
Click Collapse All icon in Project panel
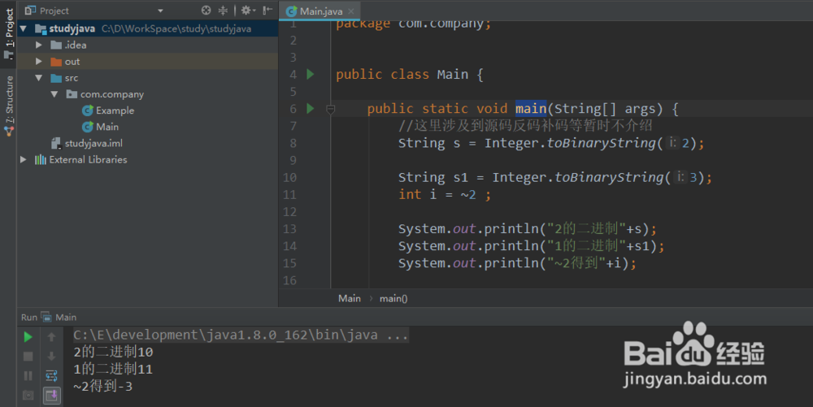223,11
